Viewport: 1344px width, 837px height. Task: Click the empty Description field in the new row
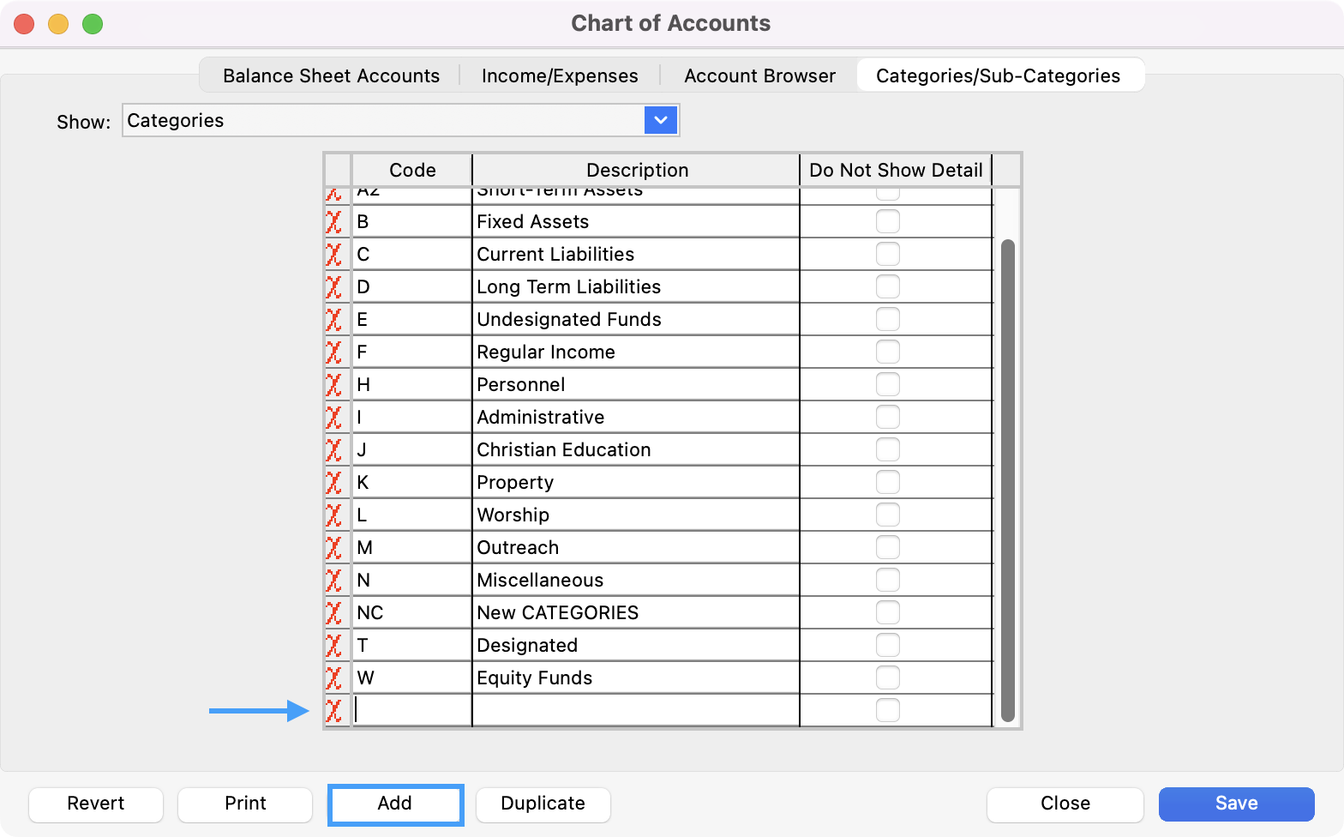(635, 710)
